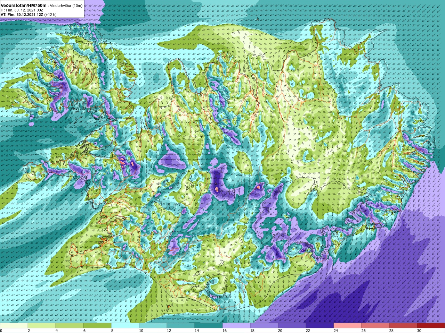Pick the pink swatch between 24 and 26

click(x=348, y=326)
